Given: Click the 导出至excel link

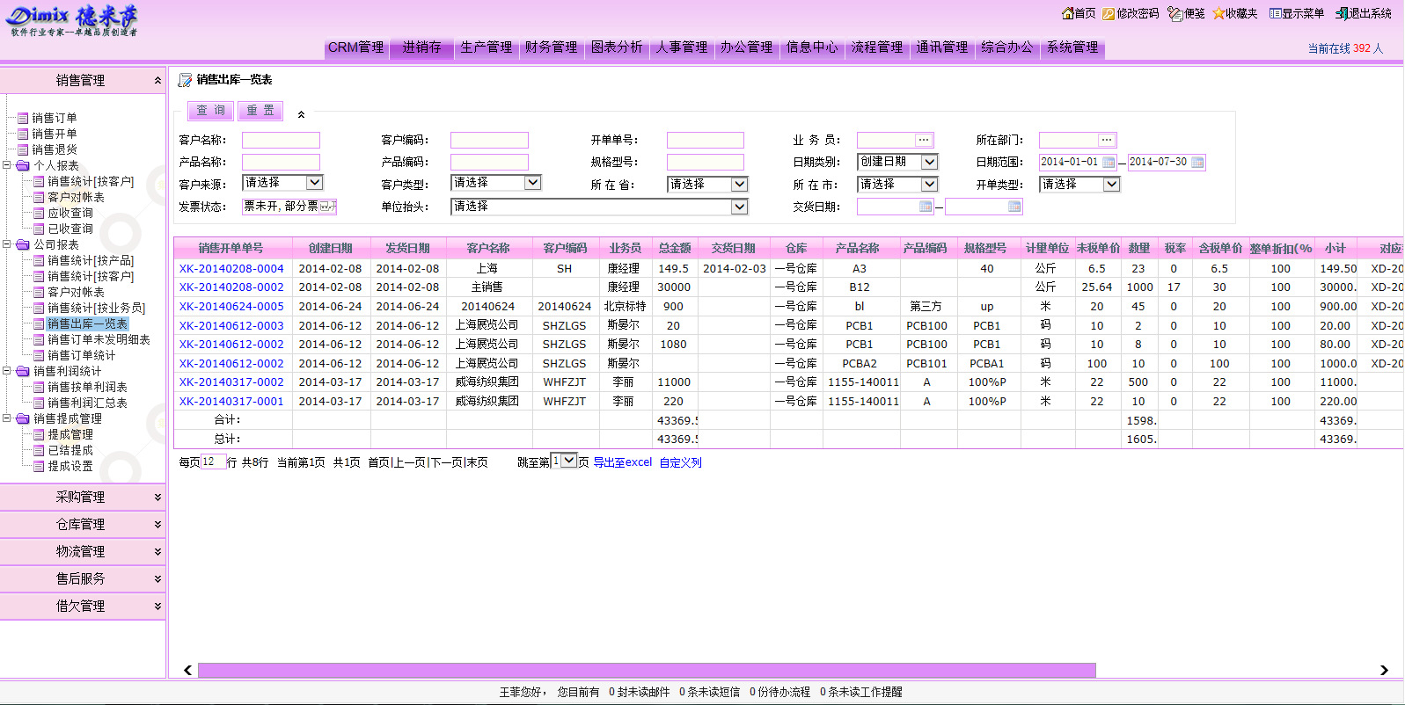Looking at the screenshot, I should coord(622,462).
